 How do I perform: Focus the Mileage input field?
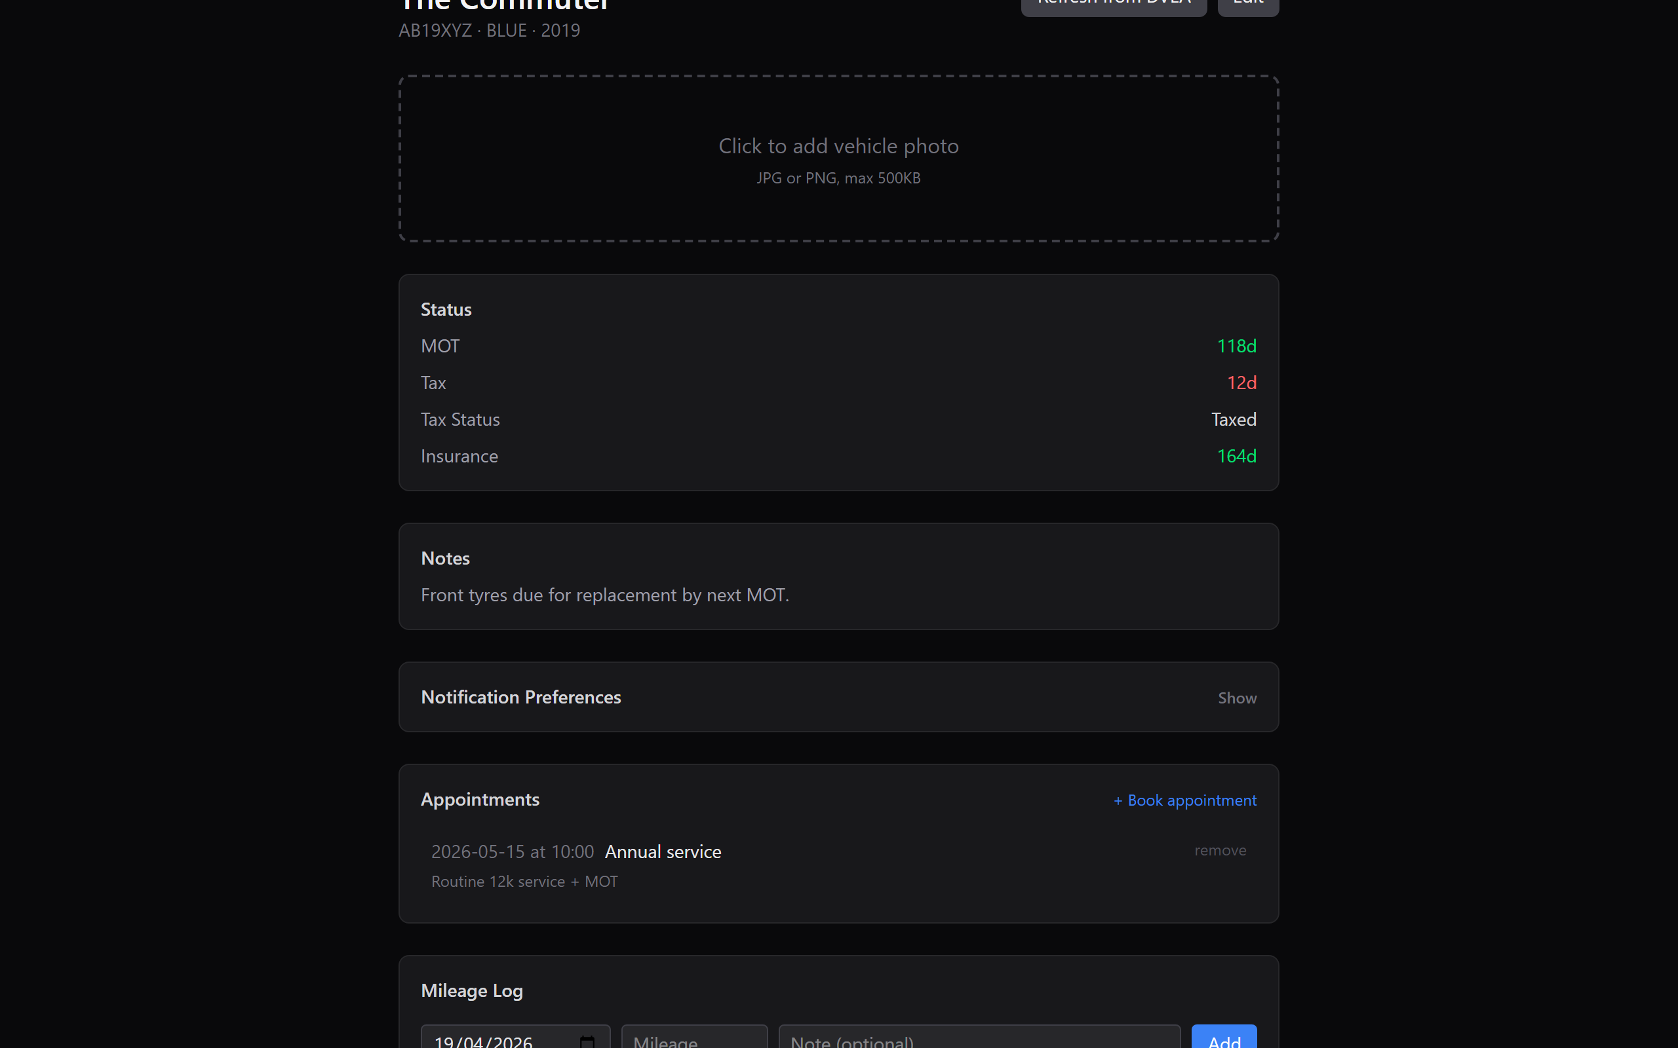click(693, 1040)
